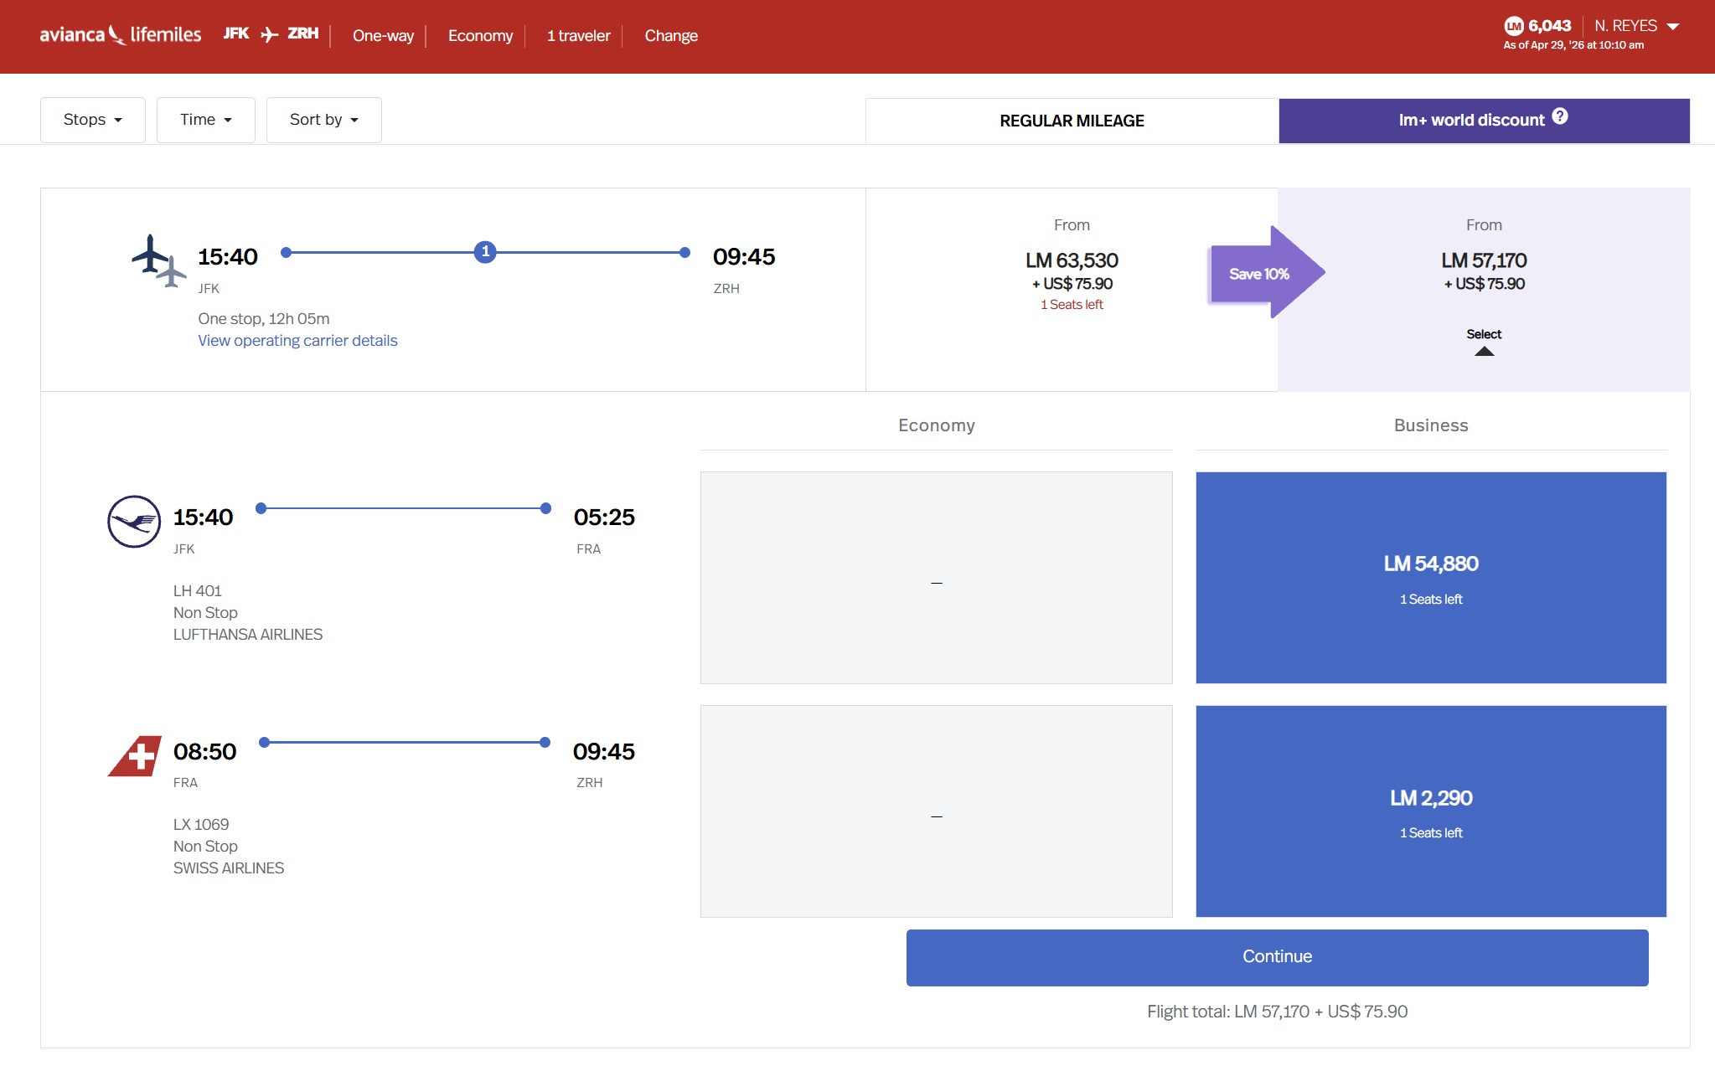Click Change in the search header
1715x1071 pixels.
point(671,36)
